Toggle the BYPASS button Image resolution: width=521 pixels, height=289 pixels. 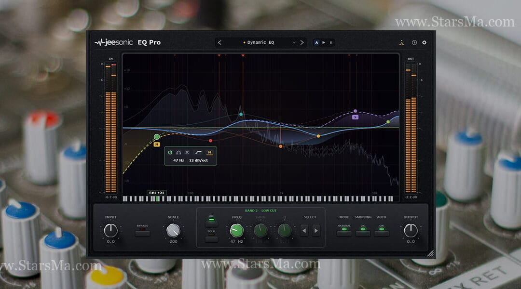tap(142, 233)
